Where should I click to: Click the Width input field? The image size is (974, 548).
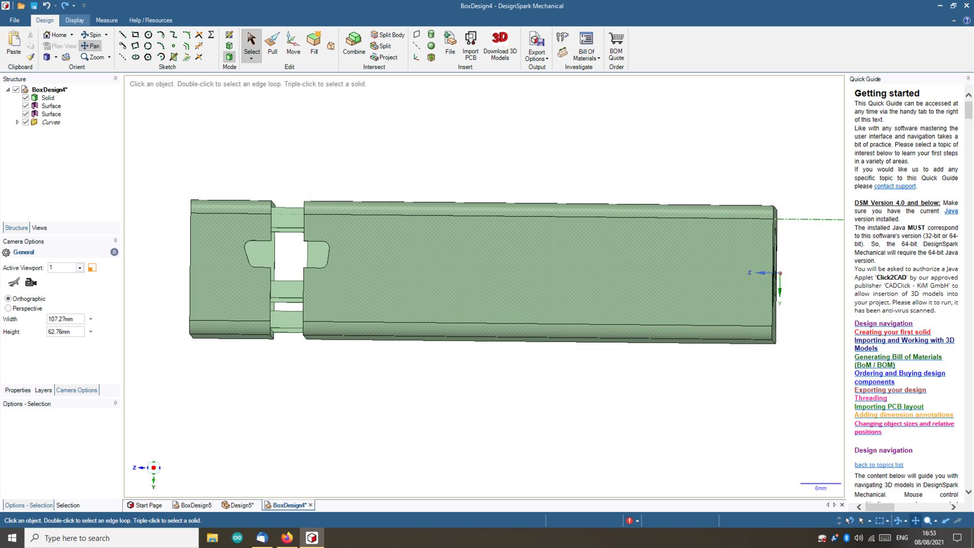click(x=65, y=319)
